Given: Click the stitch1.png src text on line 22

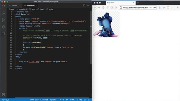Looking at the screenshot, I should coord(34,61).
